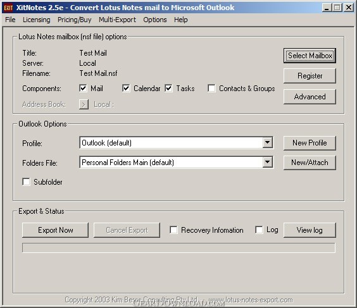Uncheck the Mail component checkbox
The height and width of the screenshot is (308, 357).
tap(83, 89)
